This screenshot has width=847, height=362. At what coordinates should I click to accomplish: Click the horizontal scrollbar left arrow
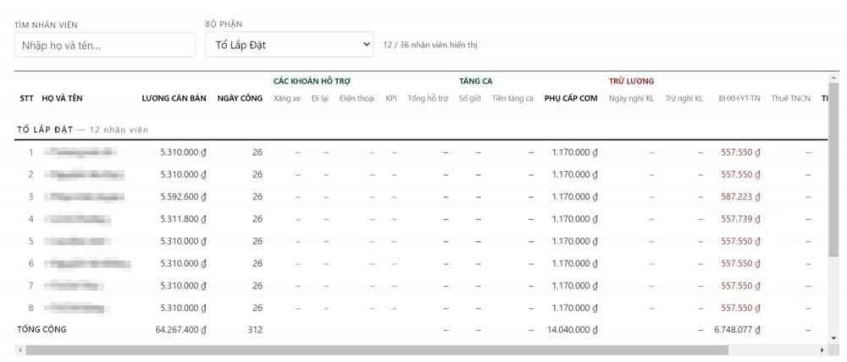tap(20, 350)
